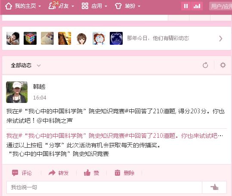The image size is (232, 196).
Task: Expand the 应用 dropdown arrow
Action: pos(106,6)
